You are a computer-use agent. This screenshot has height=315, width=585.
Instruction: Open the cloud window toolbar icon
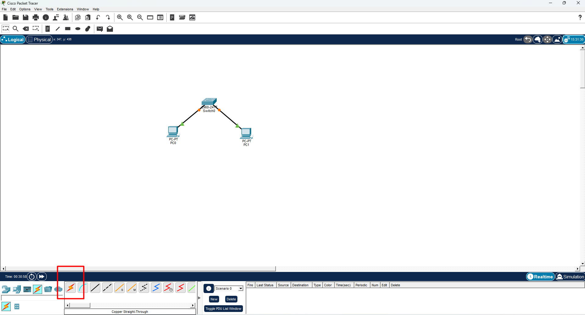click(x=192, y=17)
